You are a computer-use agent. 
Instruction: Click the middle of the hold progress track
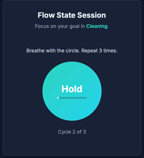(72, 98)
